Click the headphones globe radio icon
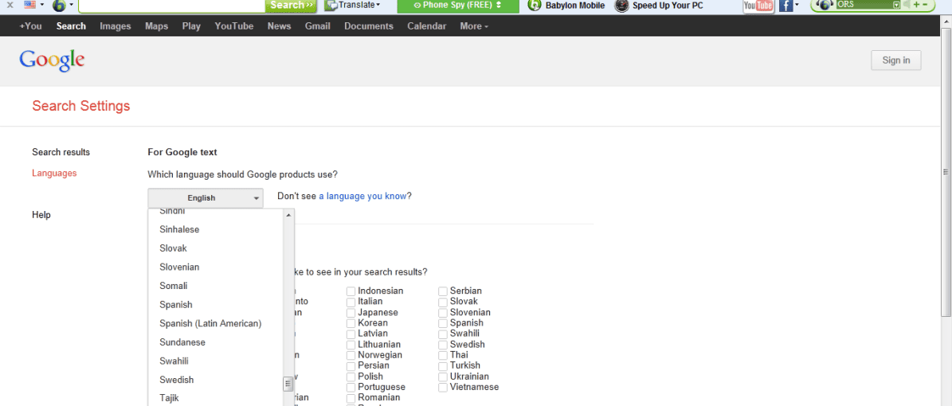 824,5
